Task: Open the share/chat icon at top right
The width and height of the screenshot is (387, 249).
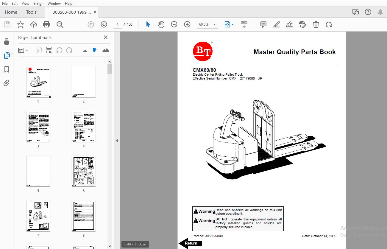Action: (x=356, y=12)
